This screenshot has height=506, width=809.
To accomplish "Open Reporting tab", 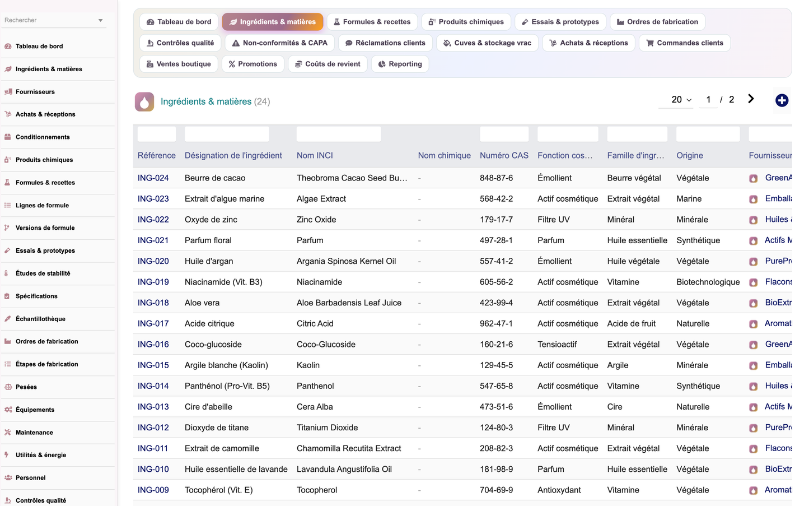I will [x=400, y=64].
